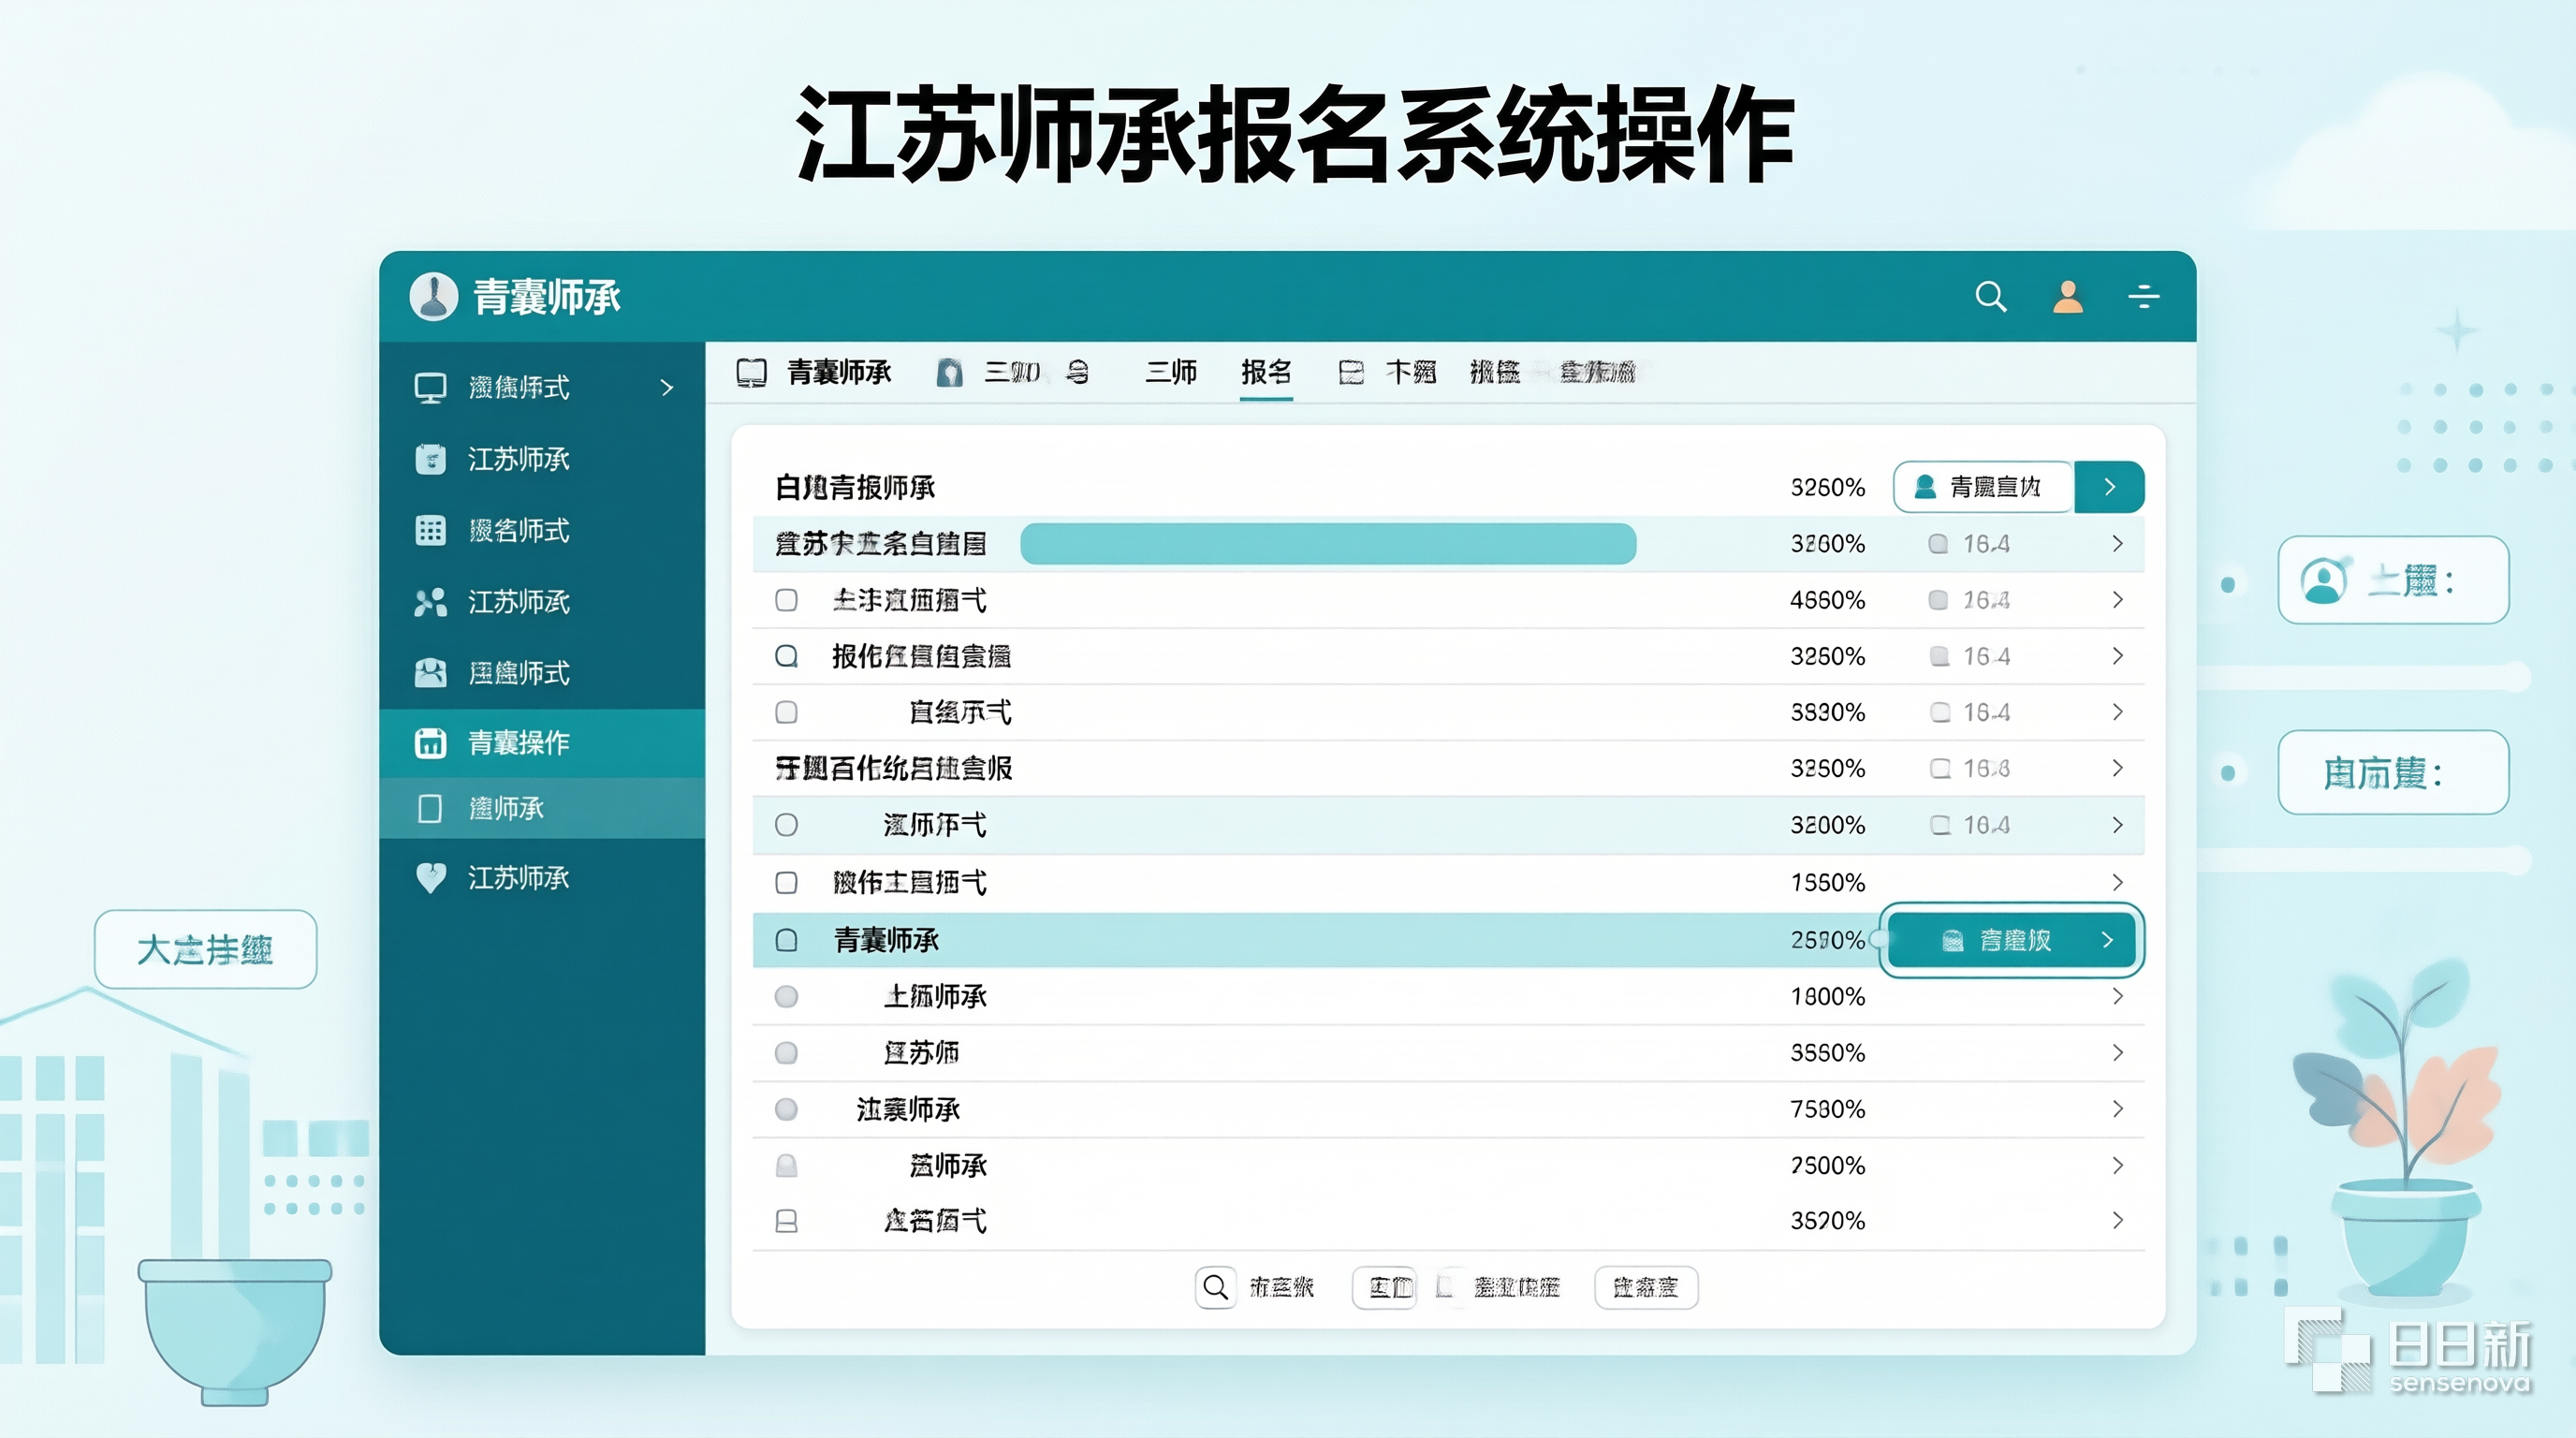
Task: Select the grid icon sidebar item
Action: pyautogui.click(x=430, y=530)
